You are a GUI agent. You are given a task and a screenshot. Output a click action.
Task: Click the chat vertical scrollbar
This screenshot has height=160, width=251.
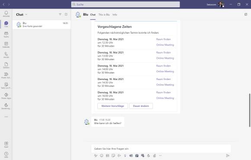tap(249, 110)
